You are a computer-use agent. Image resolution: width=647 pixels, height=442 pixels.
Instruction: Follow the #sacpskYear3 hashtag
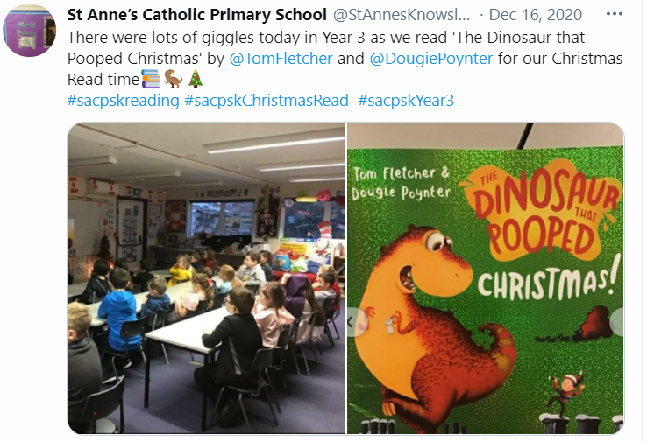coord(406,100)
